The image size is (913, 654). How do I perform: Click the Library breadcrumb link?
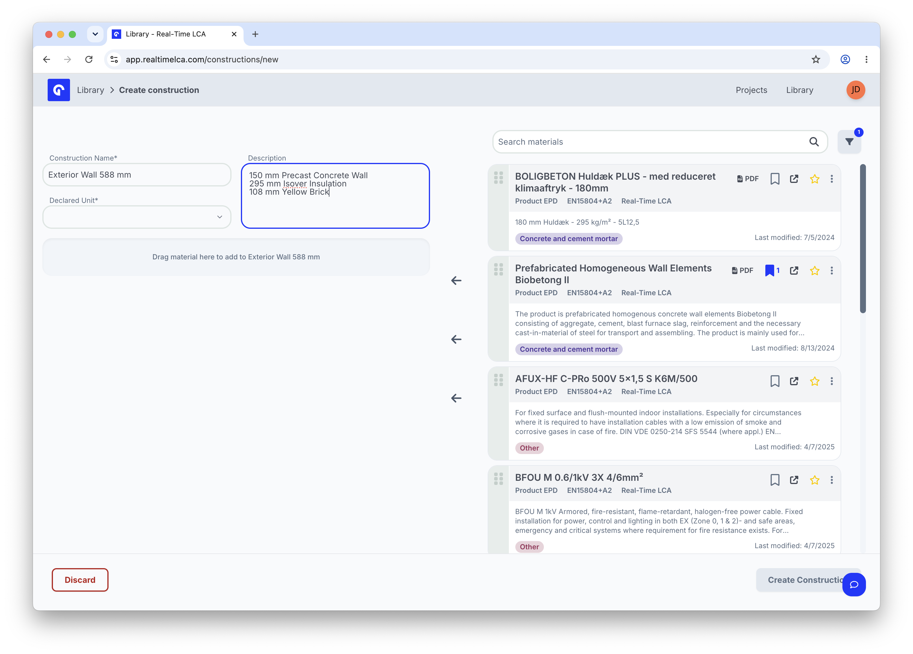[91, 90]
